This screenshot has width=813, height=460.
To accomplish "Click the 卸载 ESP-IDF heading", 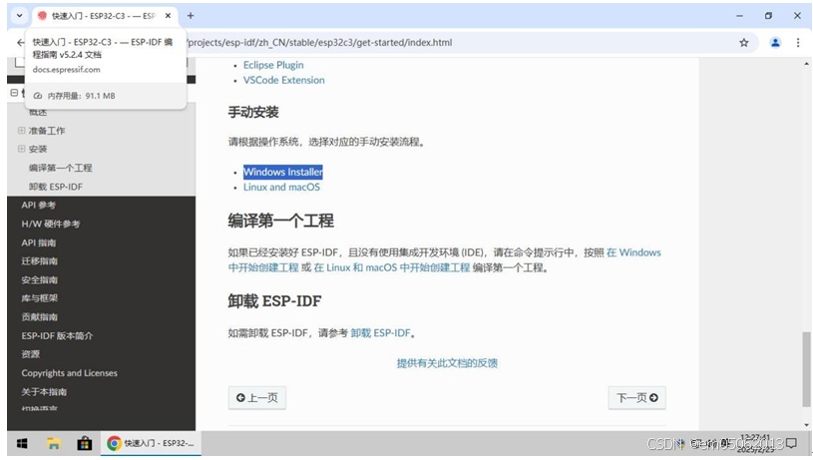I will (274, 300).
